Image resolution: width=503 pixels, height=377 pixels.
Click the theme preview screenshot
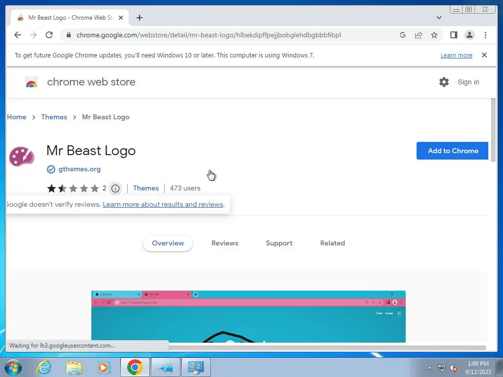(x=248, y=317)
